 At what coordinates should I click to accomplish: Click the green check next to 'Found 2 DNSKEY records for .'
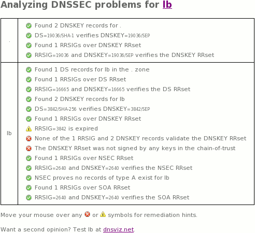click(x=29, y=26)
